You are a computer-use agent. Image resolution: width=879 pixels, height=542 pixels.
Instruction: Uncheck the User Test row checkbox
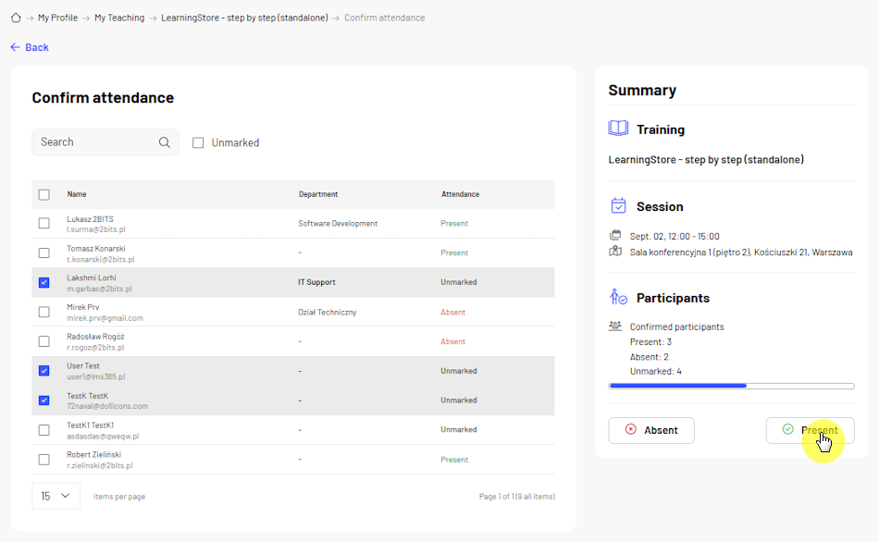tap(43, 371)
